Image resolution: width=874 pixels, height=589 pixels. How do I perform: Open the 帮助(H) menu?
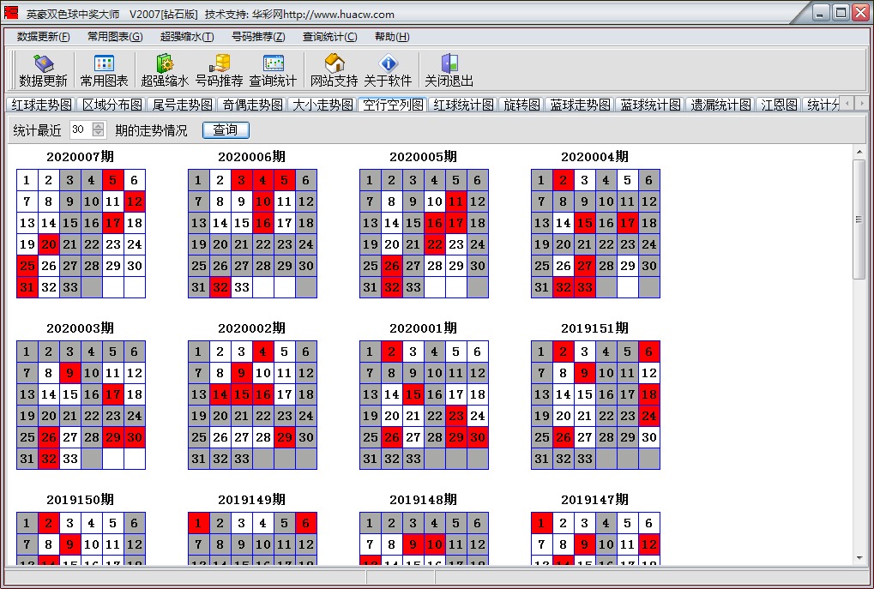[392, 37]
